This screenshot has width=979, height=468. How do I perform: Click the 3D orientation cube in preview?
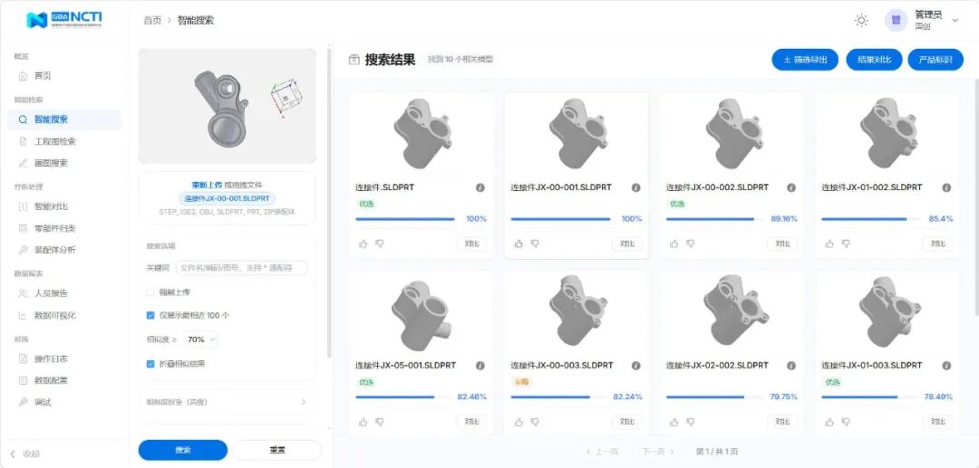286,97
